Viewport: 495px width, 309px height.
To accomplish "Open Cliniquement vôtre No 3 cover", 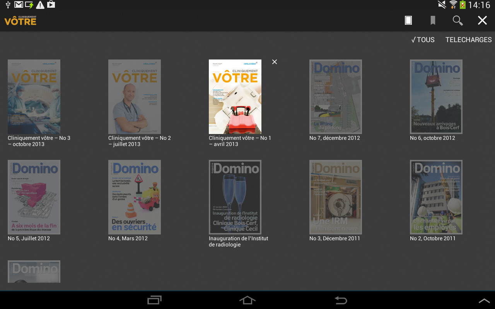I will pyautogui.click(x=34, y=97).
